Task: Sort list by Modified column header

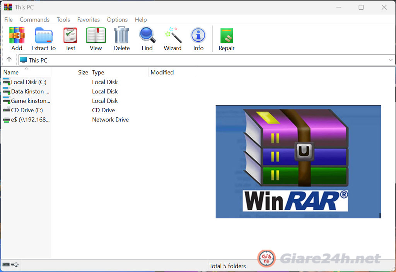Action: (x=162, y=73)
